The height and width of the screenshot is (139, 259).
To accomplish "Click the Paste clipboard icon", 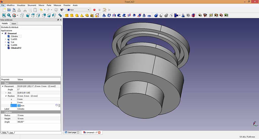I will (35, 10).
